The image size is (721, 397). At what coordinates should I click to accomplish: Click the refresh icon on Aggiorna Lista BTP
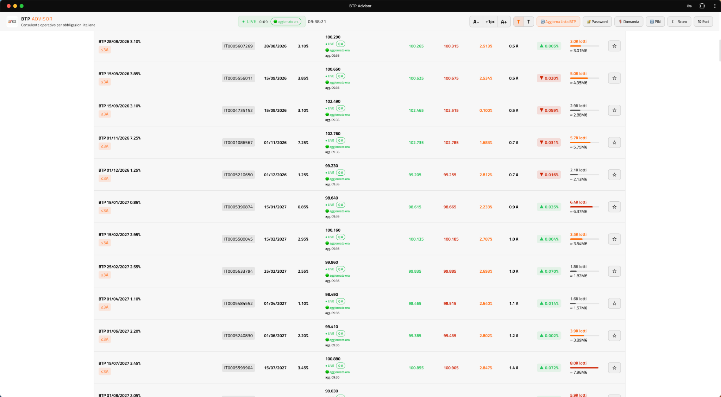(x=542, y=21)
